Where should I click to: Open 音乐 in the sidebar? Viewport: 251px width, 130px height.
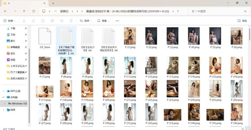[13, 53]
